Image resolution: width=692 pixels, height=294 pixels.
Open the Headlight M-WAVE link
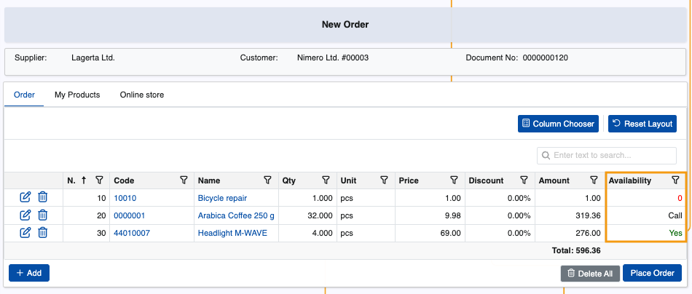(x=232, y=233)
